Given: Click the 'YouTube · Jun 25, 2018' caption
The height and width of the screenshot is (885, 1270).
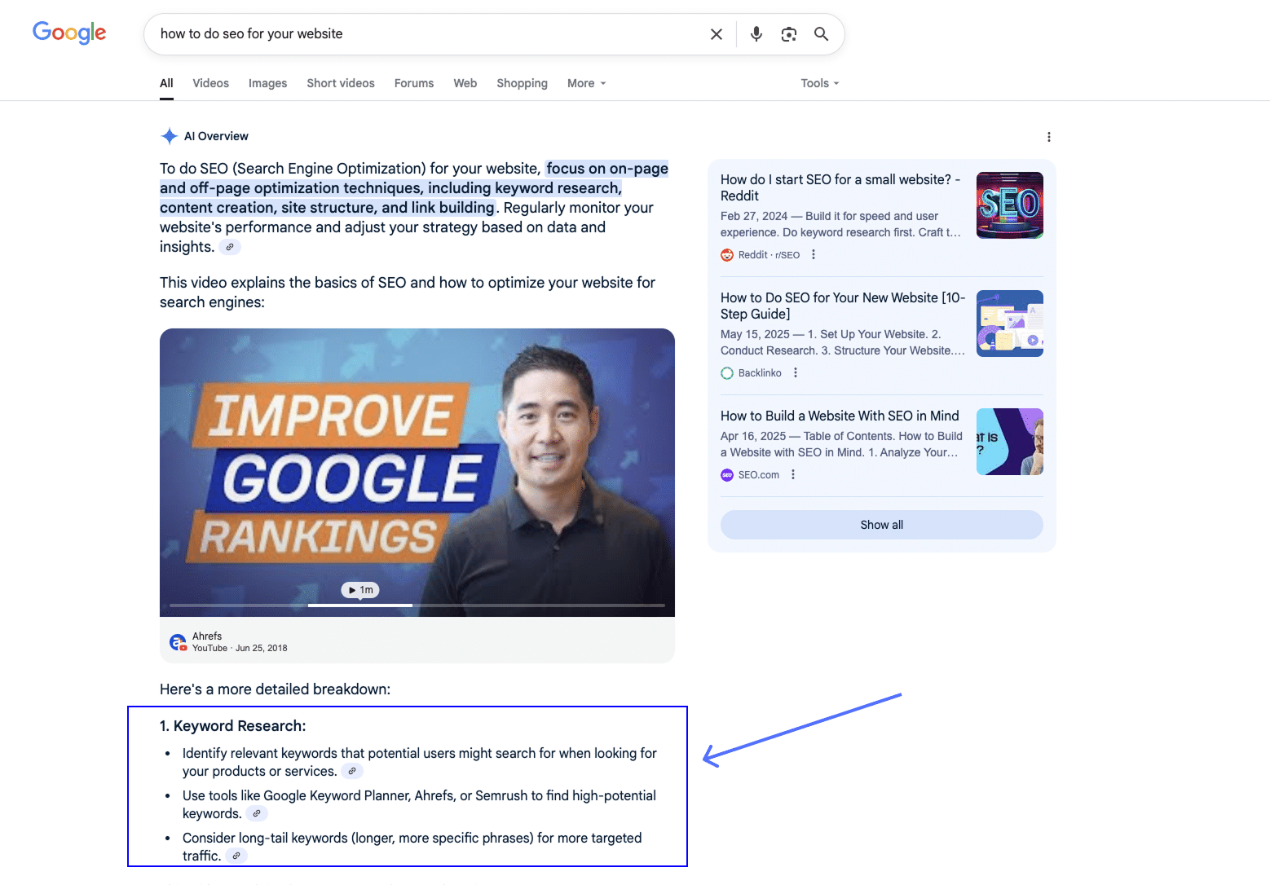Looking at the screenshot, I should tap(240, 649).
